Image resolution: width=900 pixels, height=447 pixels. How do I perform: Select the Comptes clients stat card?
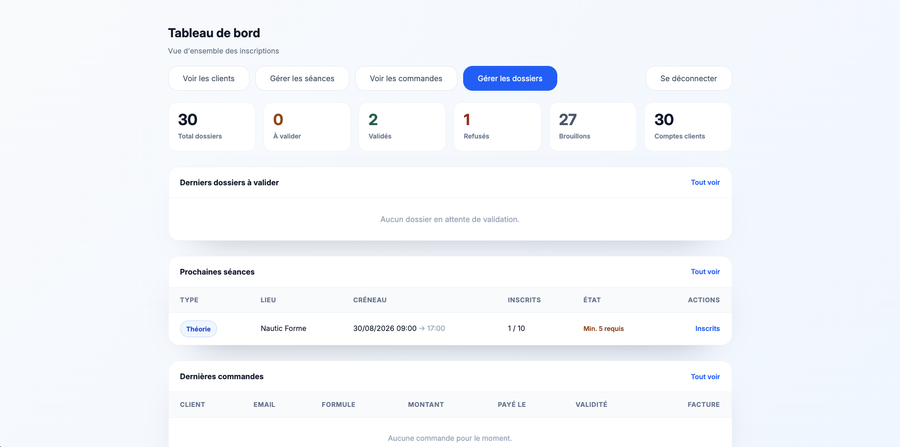click(688, 127)
